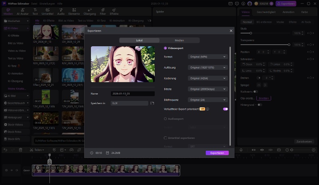Open the Bitrate dropdown Original (20005kbps)
Screen dimensions: 319x185
(208, 89)
